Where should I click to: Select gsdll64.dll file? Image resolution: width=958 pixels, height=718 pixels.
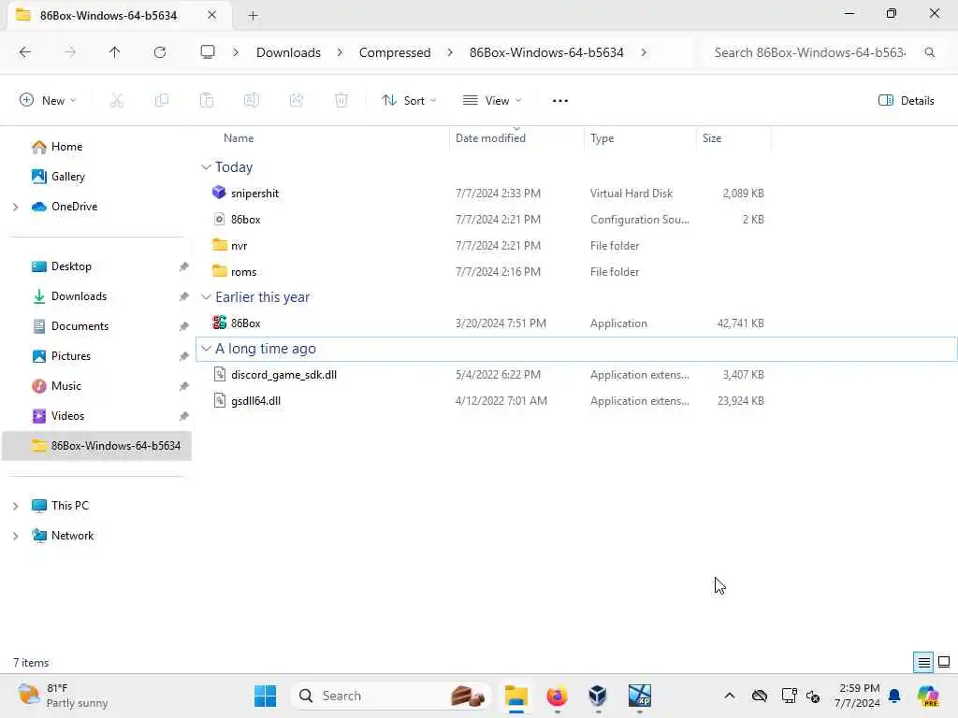[x=255, y=400]
